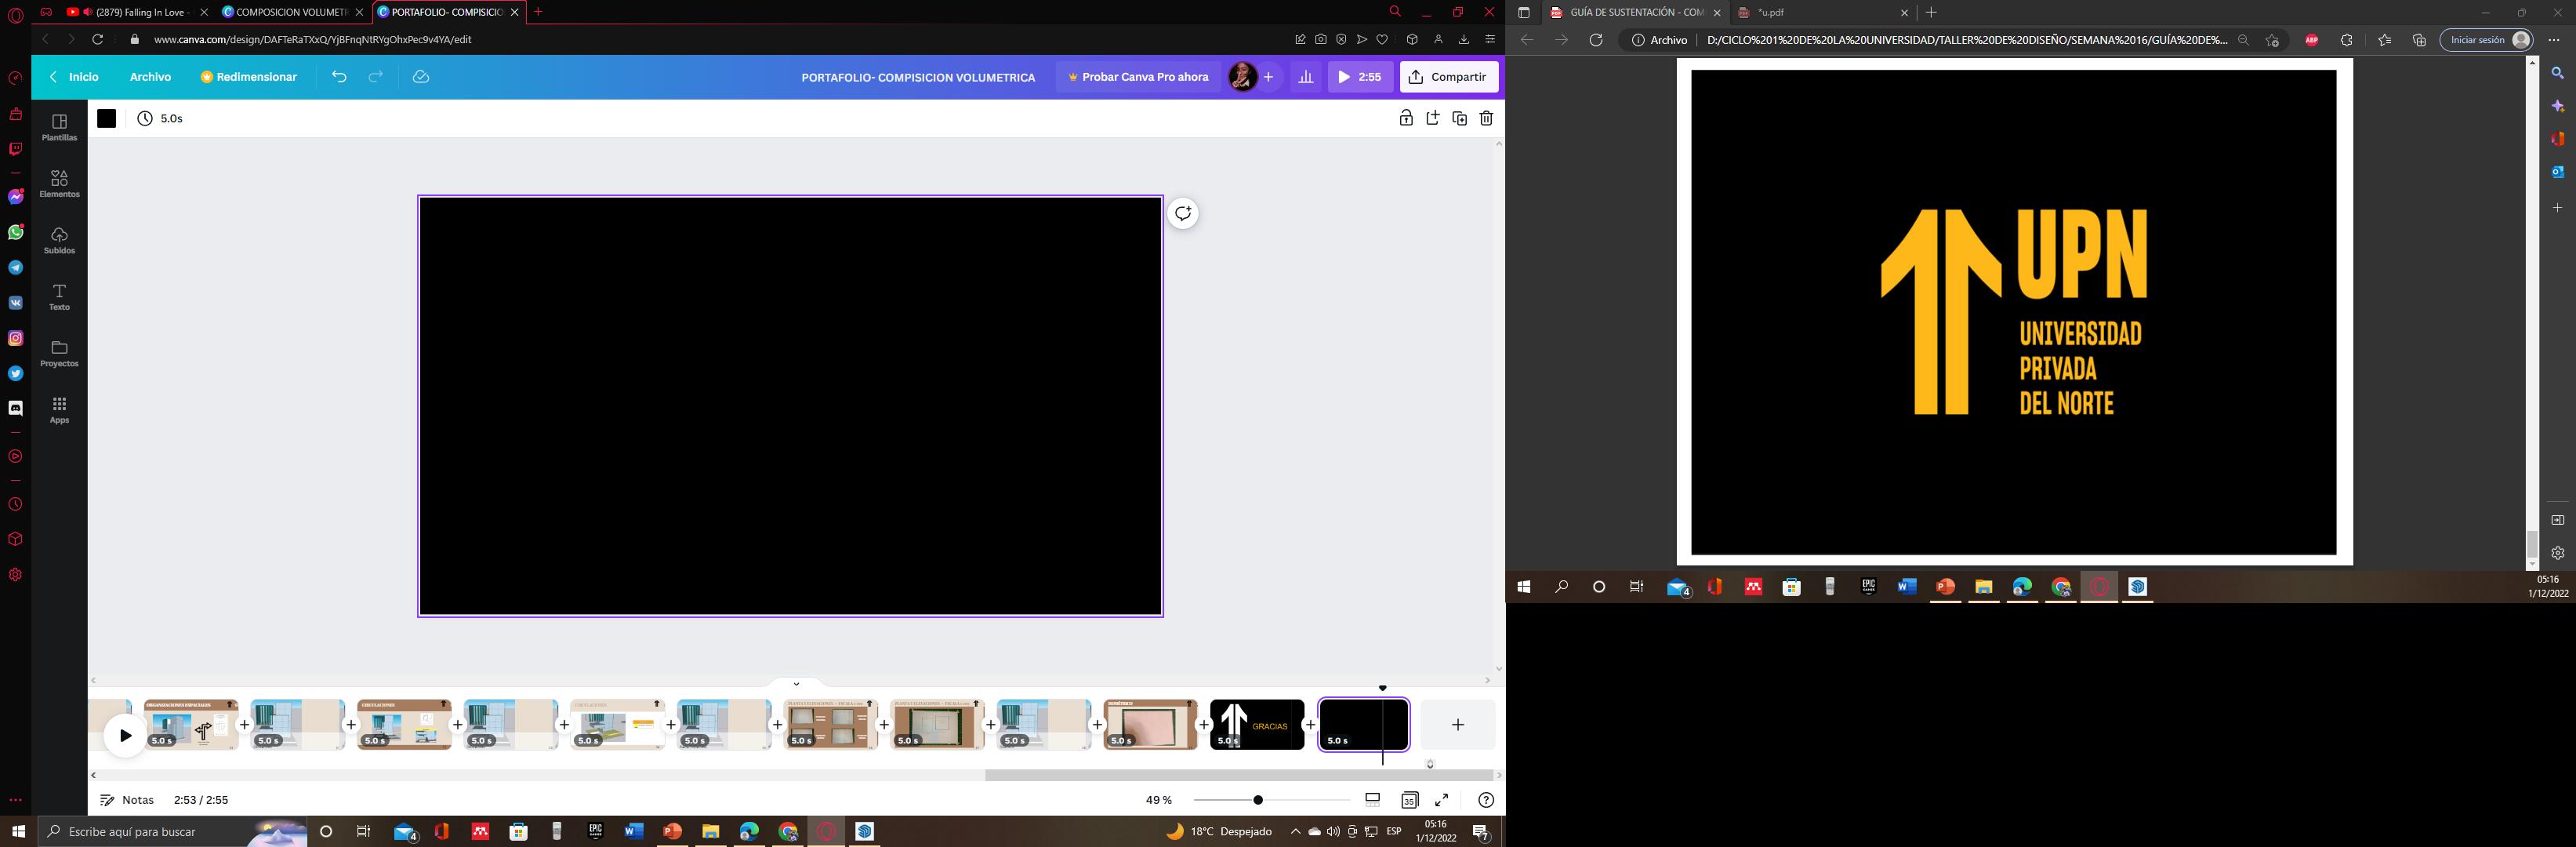Open grid view showing 35 pages

[x=1409, y=800]
